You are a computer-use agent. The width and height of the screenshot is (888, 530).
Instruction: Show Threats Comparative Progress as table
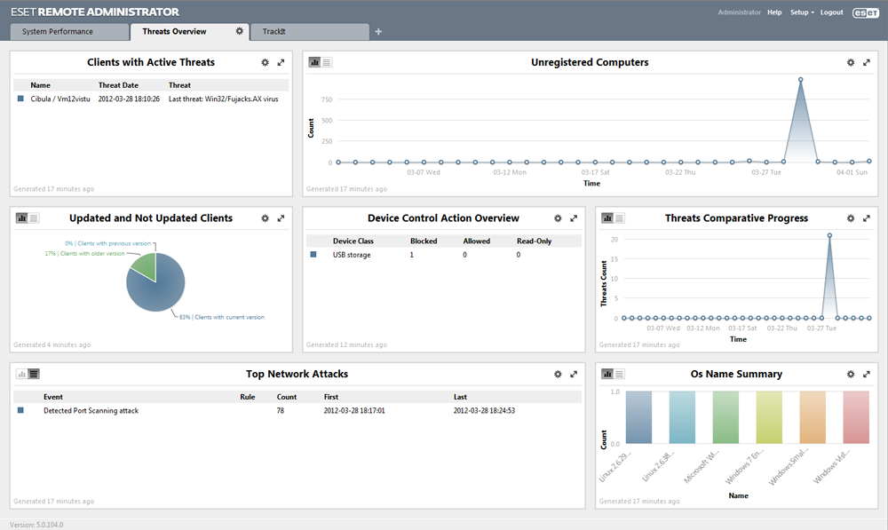[x=620, y=218]
